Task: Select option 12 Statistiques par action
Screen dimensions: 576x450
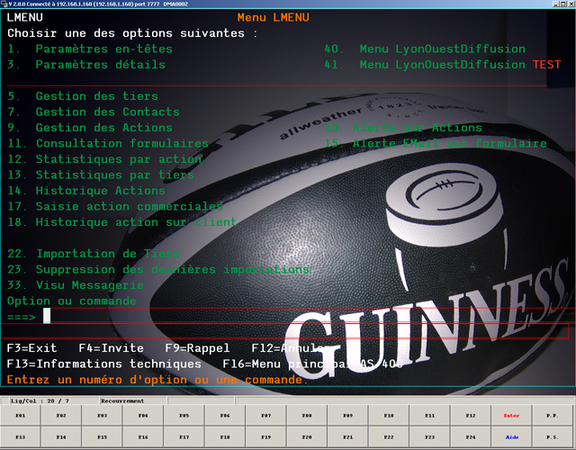Action: [104, 159]
